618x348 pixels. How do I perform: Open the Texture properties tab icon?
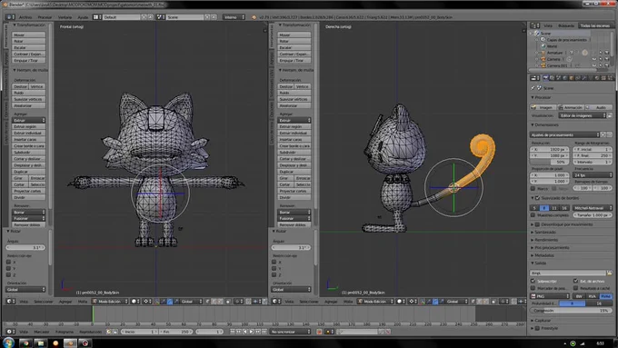603,78
